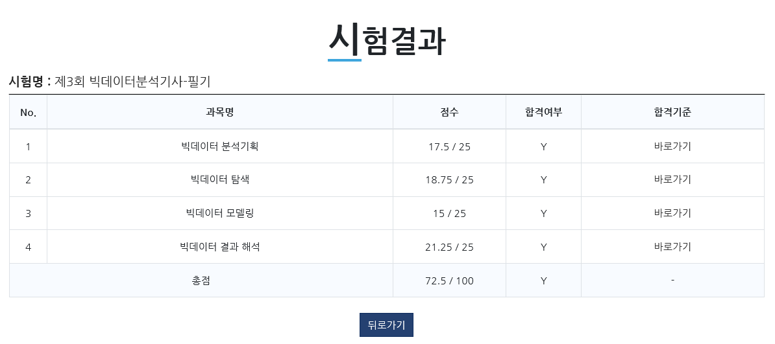Open 바로가기 link for 빅데이터 결과 해석
The image size is (775, 344).
(x=672, y=246)
